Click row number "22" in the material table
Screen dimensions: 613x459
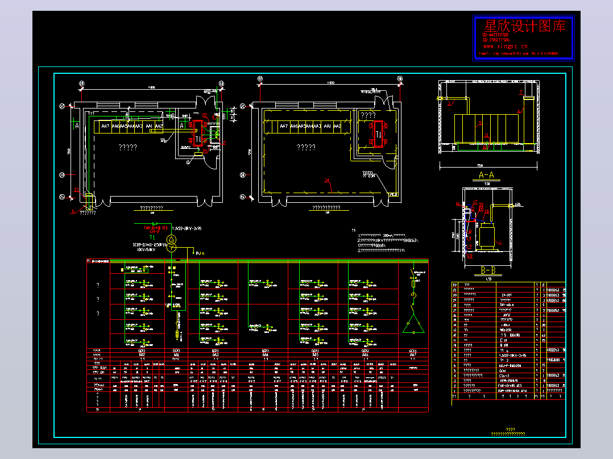pyautogui.click(x=455, y=285)
